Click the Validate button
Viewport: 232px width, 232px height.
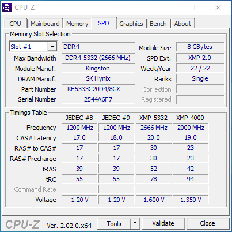point(163,223)
